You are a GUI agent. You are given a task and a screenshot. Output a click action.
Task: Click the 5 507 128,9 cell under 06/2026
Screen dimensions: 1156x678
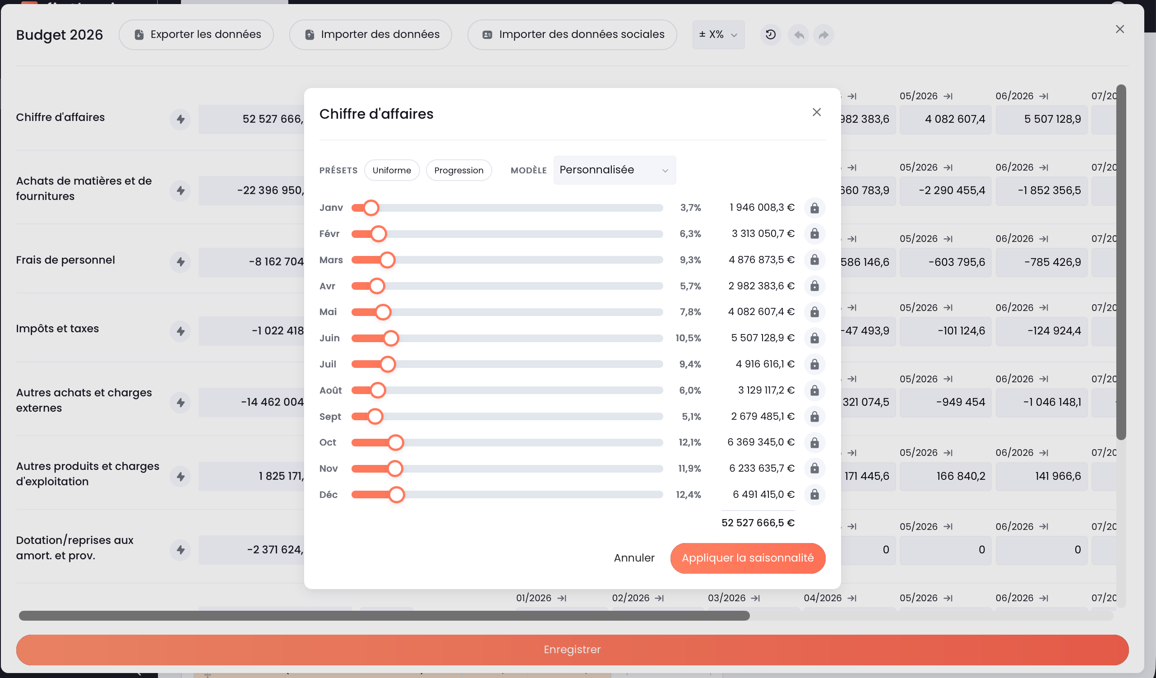1041,120
